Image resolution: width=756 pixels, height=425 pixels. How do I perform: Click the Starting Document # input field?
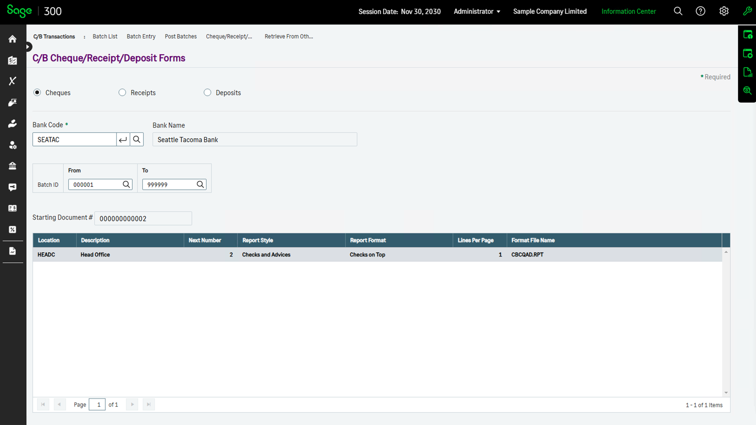143,218
